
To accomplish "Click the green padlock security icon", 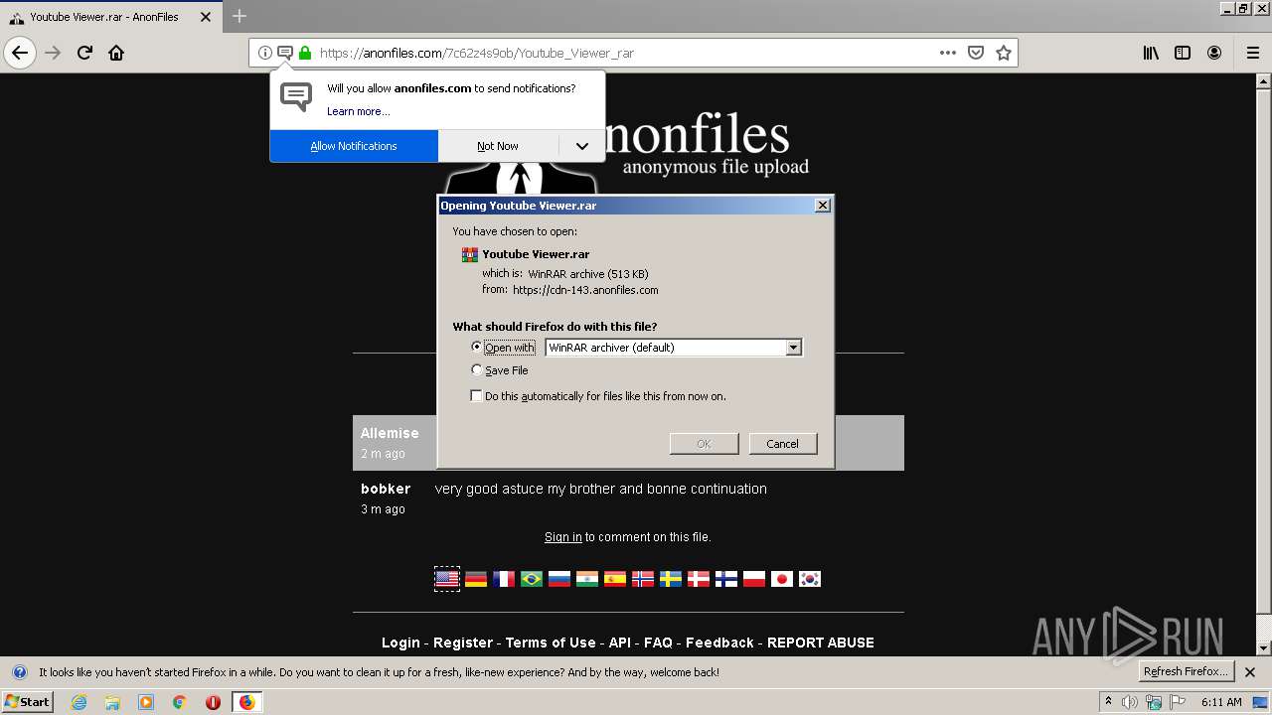I will 305,53.
